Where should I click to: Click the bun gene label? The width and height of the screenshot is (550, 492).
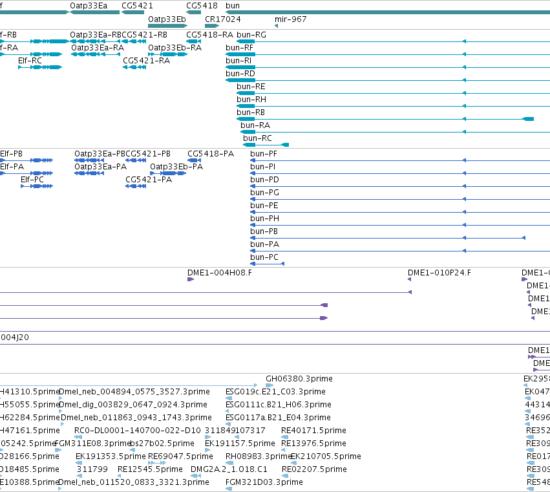233,6
